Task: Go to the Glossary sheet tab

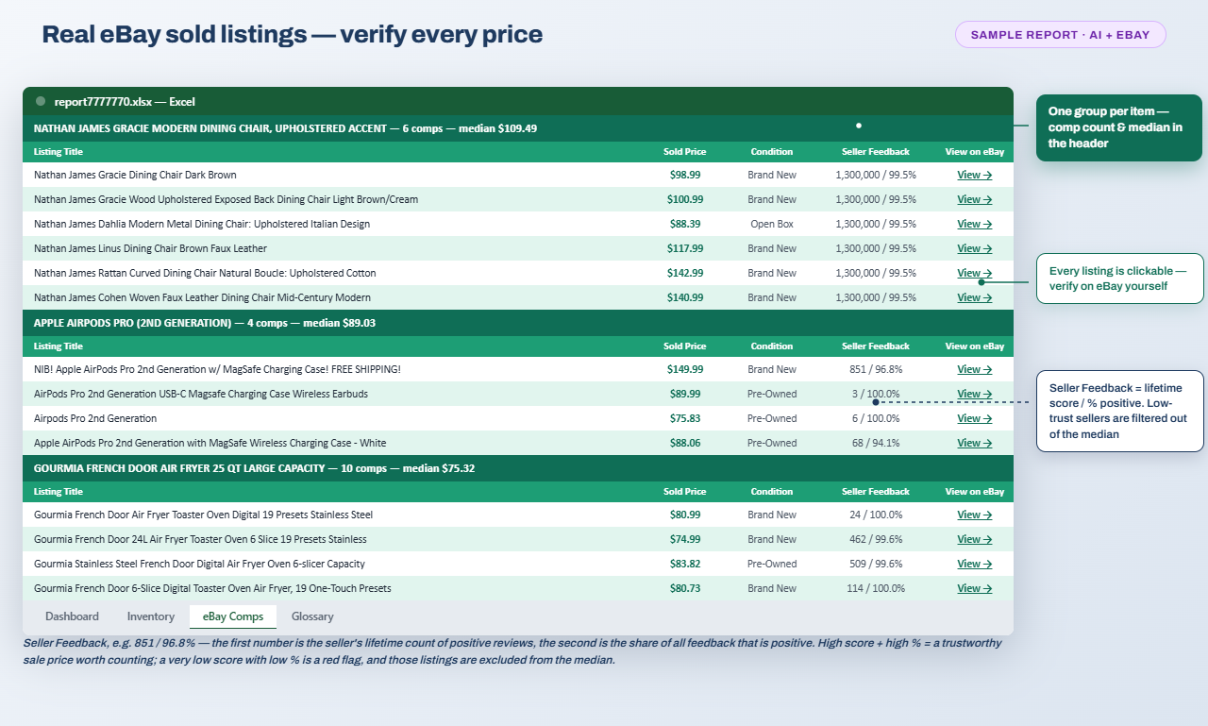Action: [312, 616]
